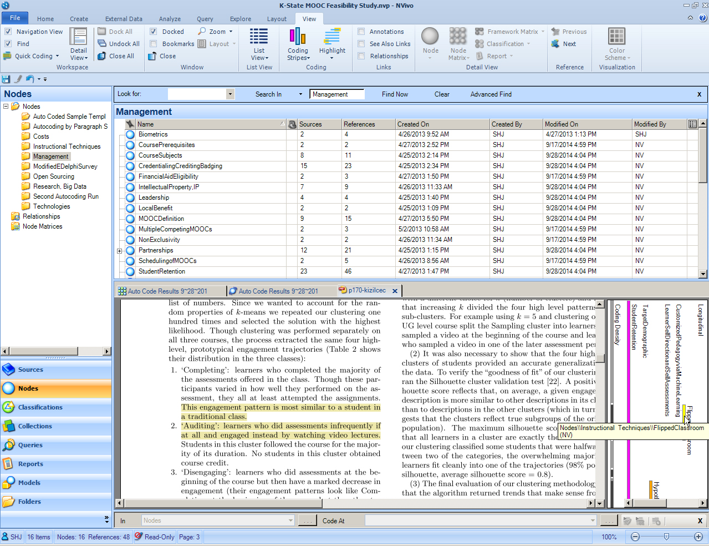This screenshot has width=709, height=546.
Task: Open the List View ribbon button
Action: (259, 44)
